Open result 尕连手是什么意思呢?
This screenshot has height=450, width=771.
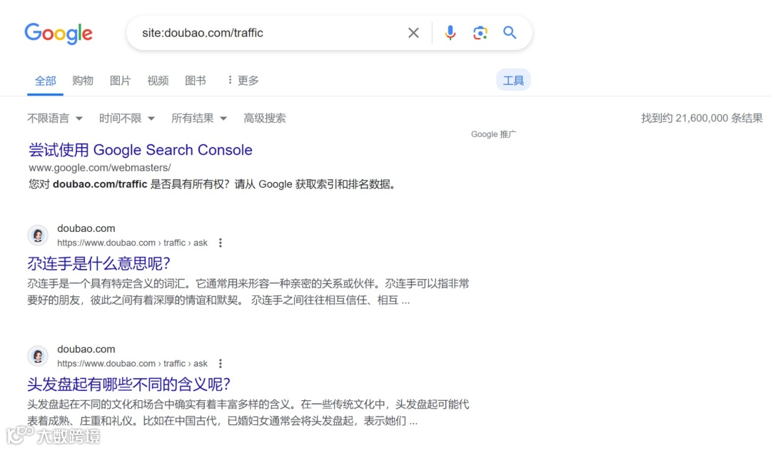click(x=99, y=264)
